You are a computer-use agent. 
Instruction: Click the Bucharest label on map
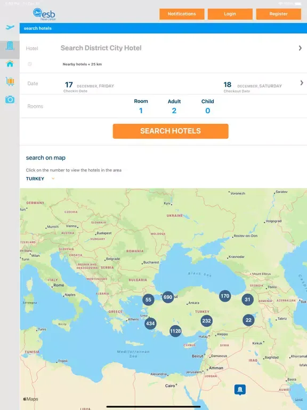click(151, 262)
